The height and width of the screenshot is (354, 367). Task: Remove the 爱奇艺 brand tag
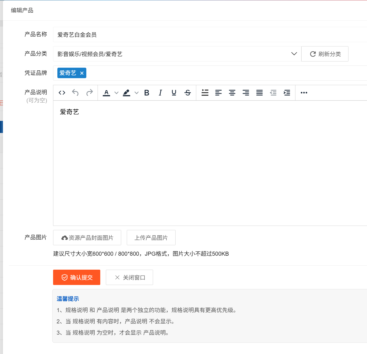[x=82, y=73]
